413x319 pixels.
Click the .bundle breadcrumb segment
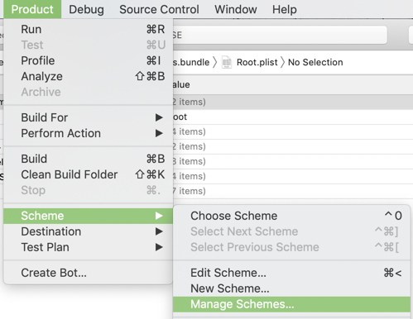click(191, 62)
